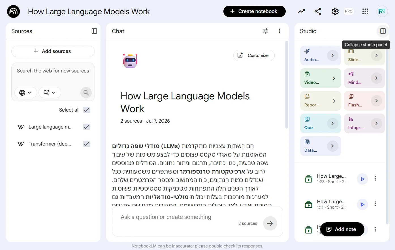Click the Create notebook button

tap(255, 11)
